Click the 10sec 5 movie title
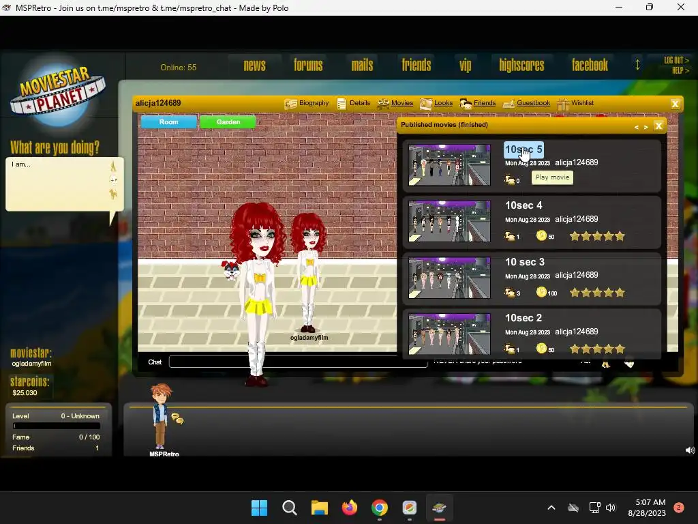 point(523,149)
